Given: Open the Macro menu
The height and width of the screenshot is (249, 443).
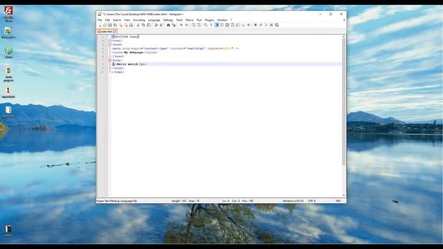Looking at the screenshot, I should point(190,20).
